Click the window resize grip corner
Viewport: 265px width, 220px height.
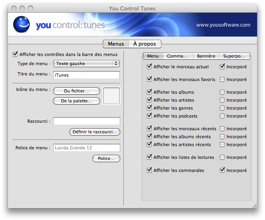255,206
